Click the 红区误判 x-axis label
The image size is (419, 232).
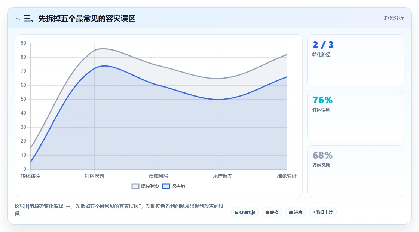coord(94,176)
